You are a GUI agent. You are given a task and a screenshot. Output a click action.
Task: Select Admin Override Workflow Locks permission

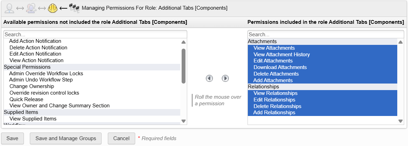point(46,74)
